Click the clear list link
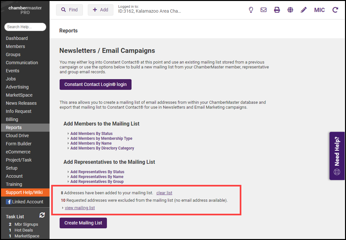 pyautogui.click(x=164, y=193)
